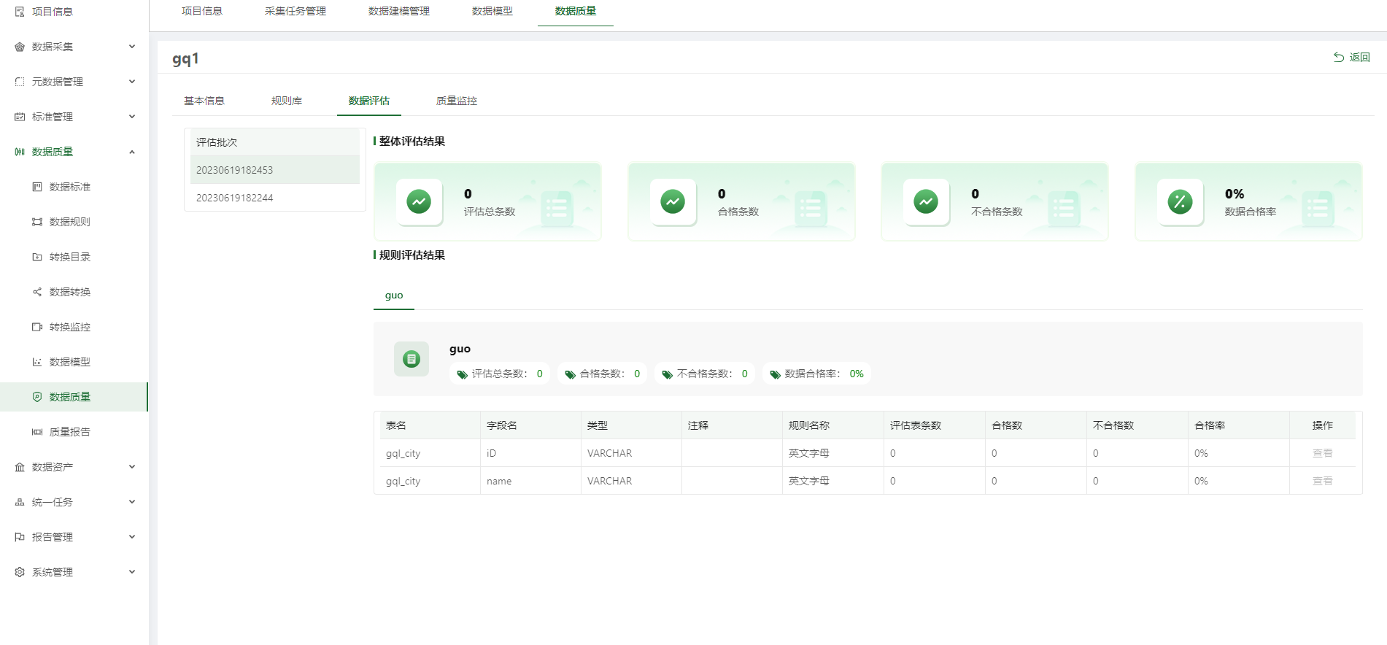The width and height of the screenshot is (1387, 645).
Task: Open the 数据模型 top tab
Action: tap(492, 11)
